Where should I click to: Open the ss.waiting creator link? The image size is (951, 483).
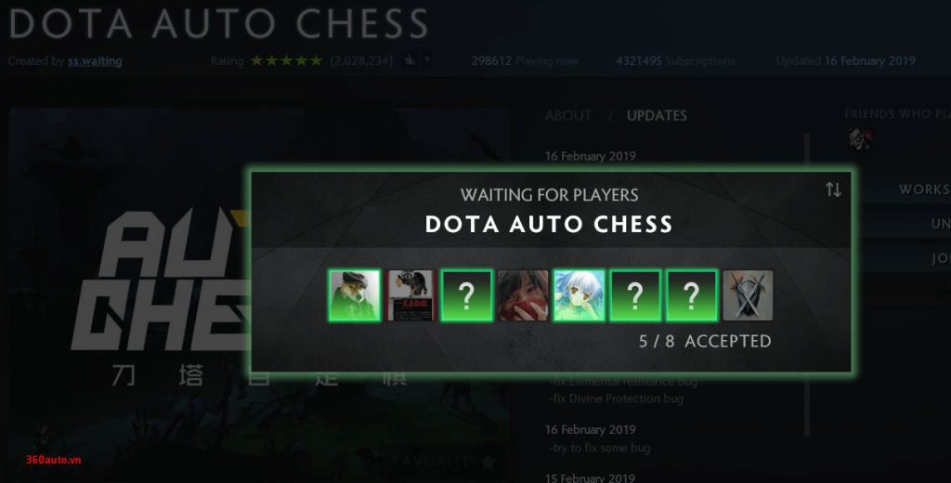click(x=95, y=60)
